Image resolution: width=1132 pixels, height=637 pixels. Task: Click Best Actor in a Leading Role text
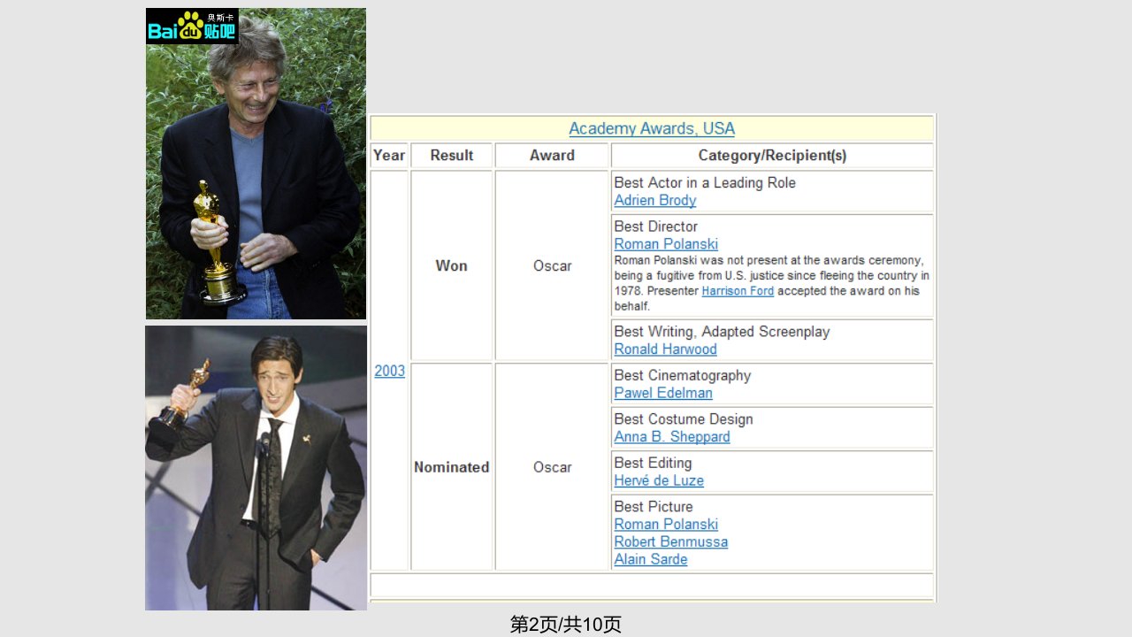(x=705, y=182)
